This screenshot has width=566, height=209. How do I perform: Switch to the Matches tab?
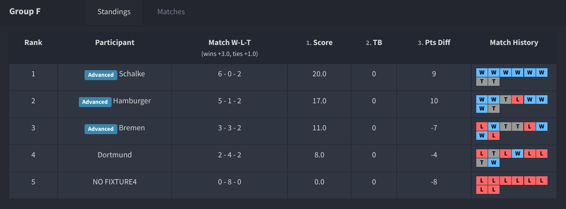pyautogui.click(x=171, y=12)
